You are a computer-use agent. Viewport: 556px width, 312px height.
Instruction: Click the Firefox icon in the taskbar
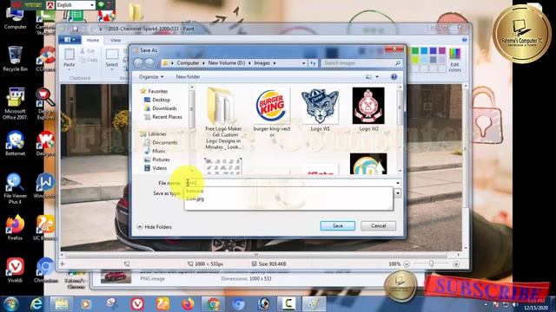click(x=189, y=304)
